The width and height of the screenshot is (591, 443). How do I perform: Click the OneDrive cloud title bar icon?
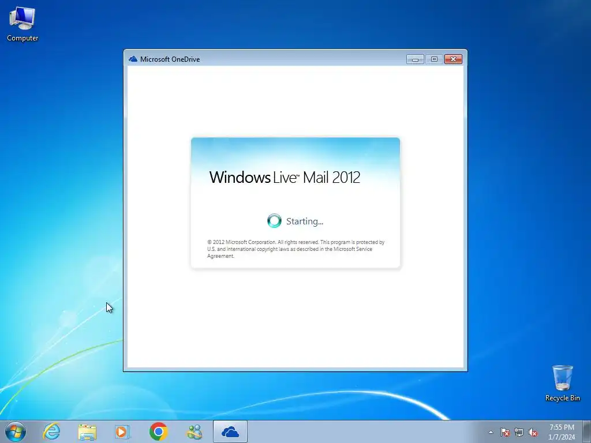(x=133, y=59)
